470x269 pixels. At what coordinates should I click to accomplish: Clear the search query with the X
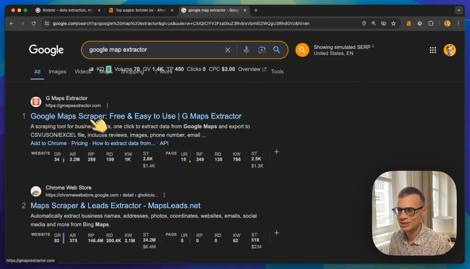click(x=228, y=50)
